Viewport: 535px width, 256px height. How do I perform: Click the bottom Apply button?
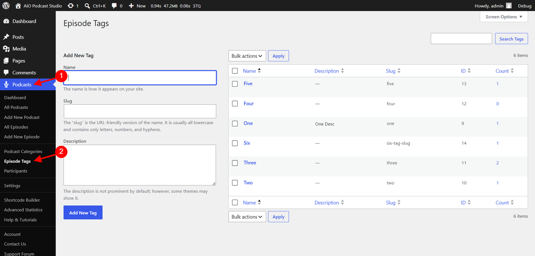tap(279, 217)
